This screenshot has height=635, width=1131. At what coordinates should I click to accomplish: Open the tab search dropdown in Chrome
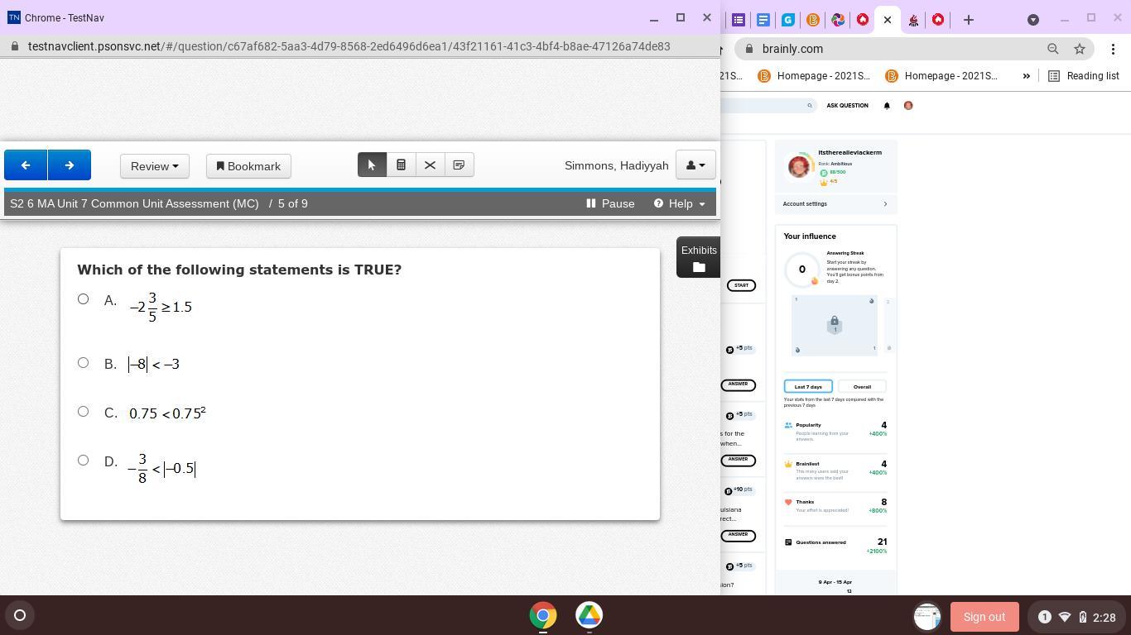[1032, 20]
